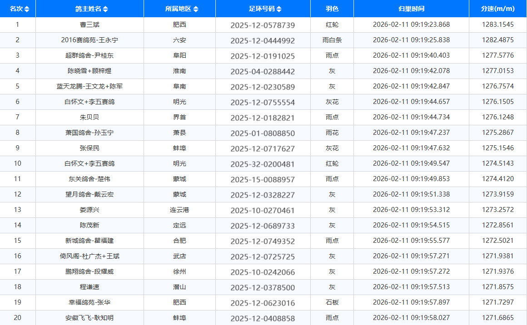Click speed value 1283.1545
The height and width of the screenshot is (325, 527).
click(498, 25)
